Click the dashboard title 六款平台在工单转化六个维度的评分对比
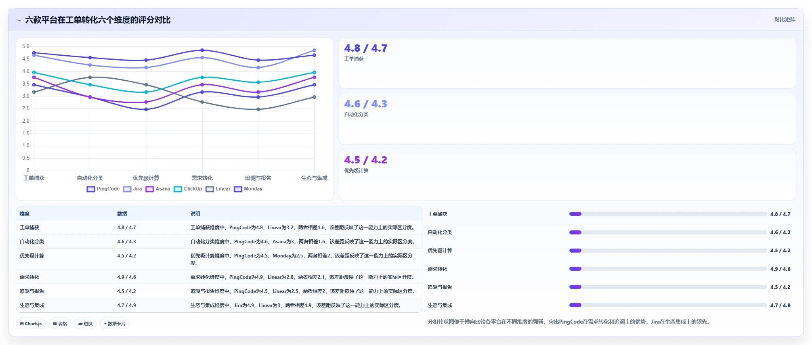 coord(98,20)
